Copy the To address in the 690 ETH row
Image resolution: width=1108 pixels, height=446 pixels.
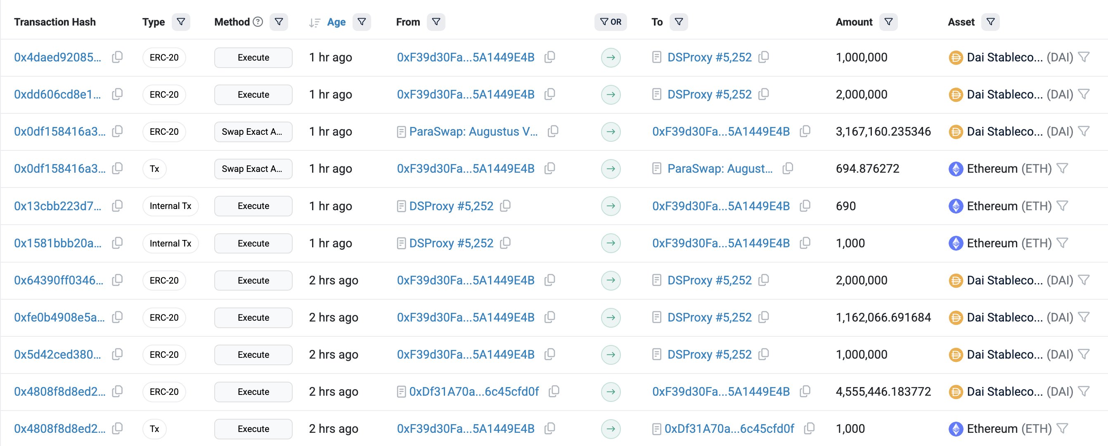805,206
